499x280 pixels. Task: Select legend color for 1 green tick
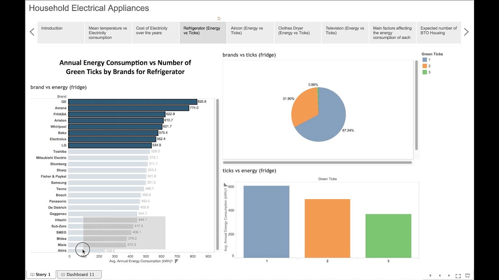[425, 60]
